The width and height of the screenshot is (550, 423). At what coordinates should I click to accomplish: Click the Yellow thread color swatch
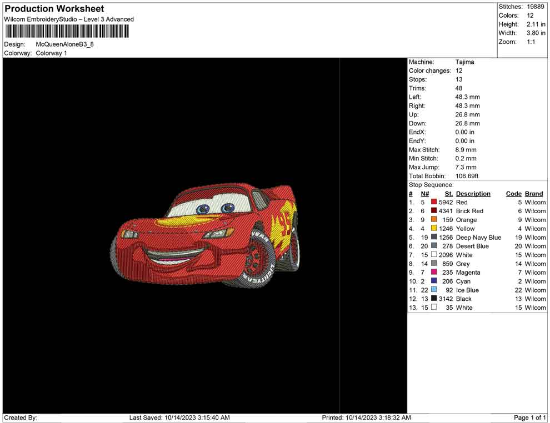tap(434, 229)
